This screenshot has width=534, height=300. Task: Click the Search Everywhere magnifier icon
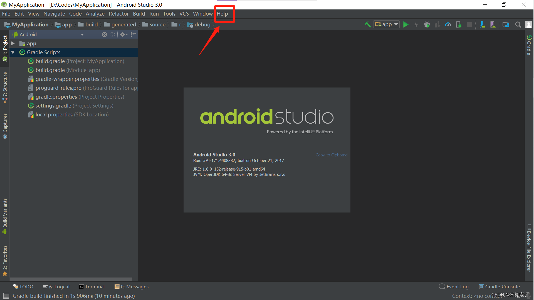click(518, 24)
